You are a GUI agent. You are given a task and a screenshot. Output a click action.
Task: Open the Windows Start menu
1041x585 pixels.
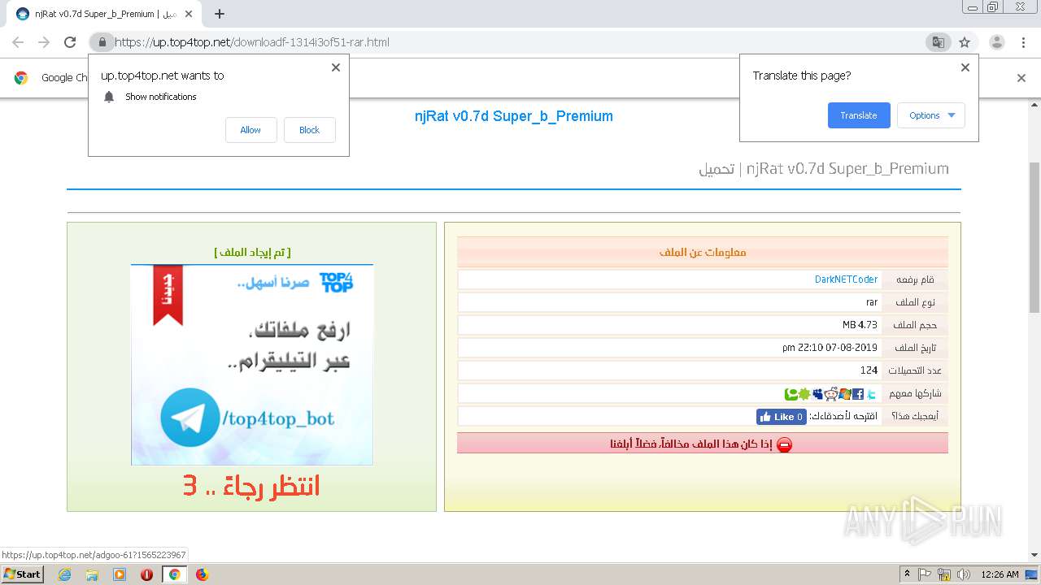(x=22, y=574)
